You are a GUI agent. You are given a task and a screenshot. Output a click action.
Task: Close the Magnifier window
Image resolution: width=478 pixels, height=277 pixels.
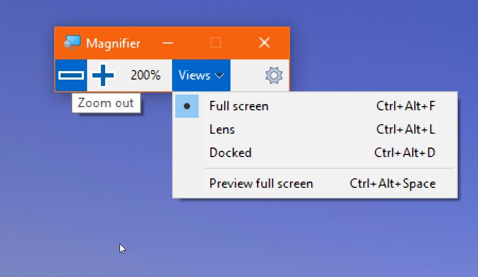tap(264, 42)
